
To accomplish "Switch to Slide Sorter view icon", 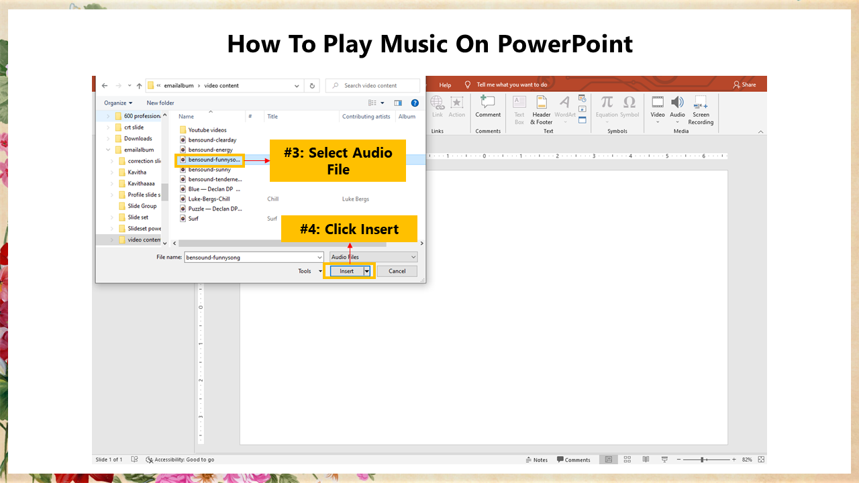I will coord(627,460).
